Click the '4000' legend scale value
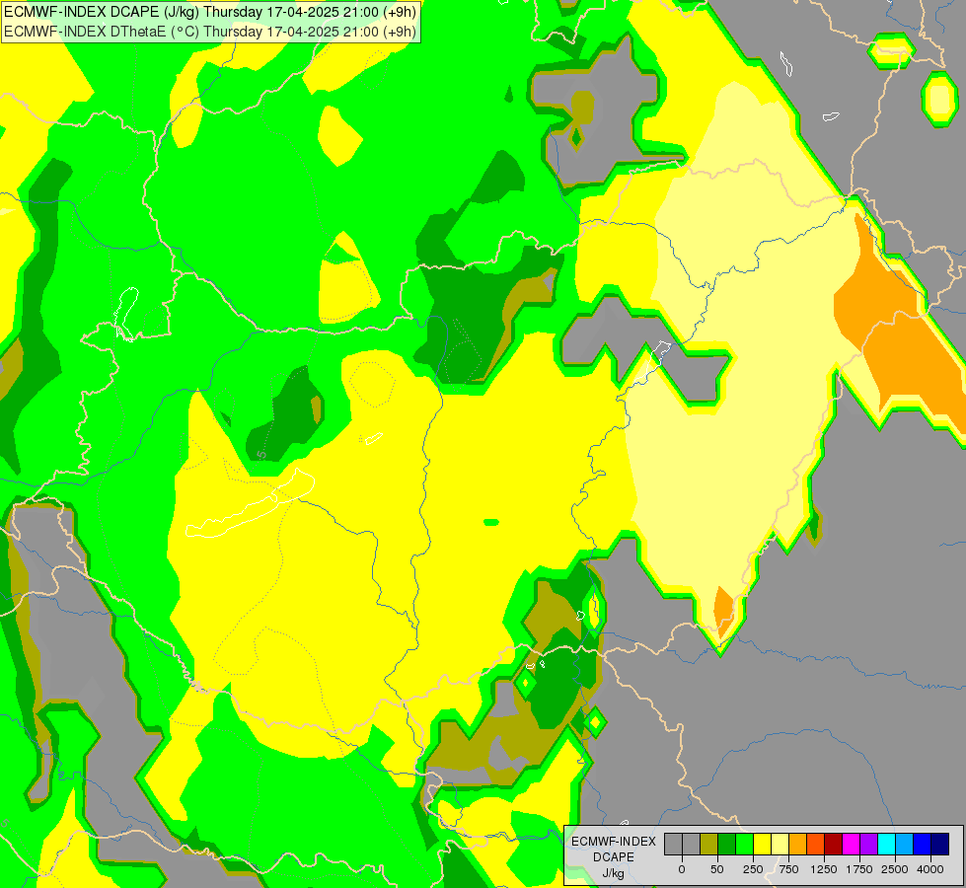The image size is (966, 888). pos(930,869)
